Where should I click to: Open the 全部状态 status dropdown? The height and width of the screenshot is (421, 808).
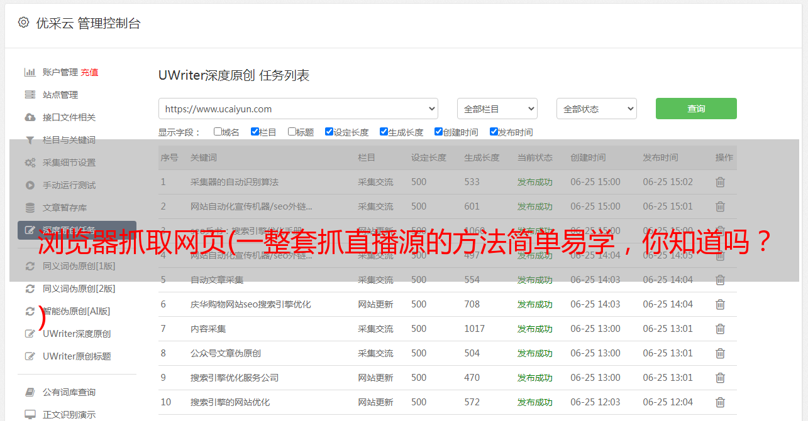click(597, 109)
